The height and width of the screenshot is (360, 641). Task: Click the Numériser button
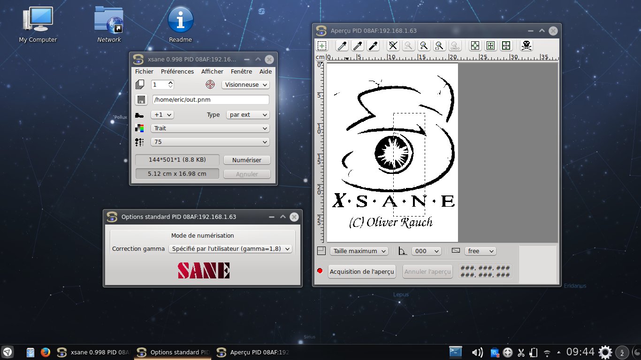pos(247,160)
